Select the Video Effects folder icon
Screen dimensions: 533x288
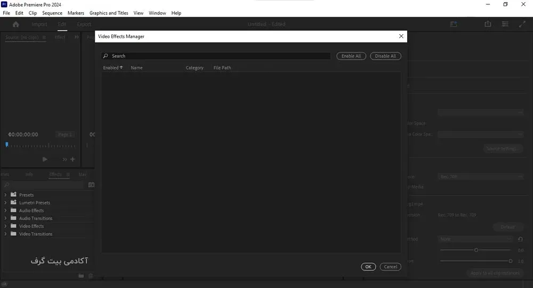(14, 226)
